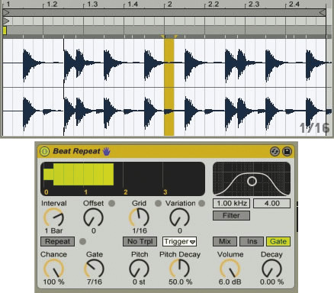Enable the Repeat button

pos(57,241)
